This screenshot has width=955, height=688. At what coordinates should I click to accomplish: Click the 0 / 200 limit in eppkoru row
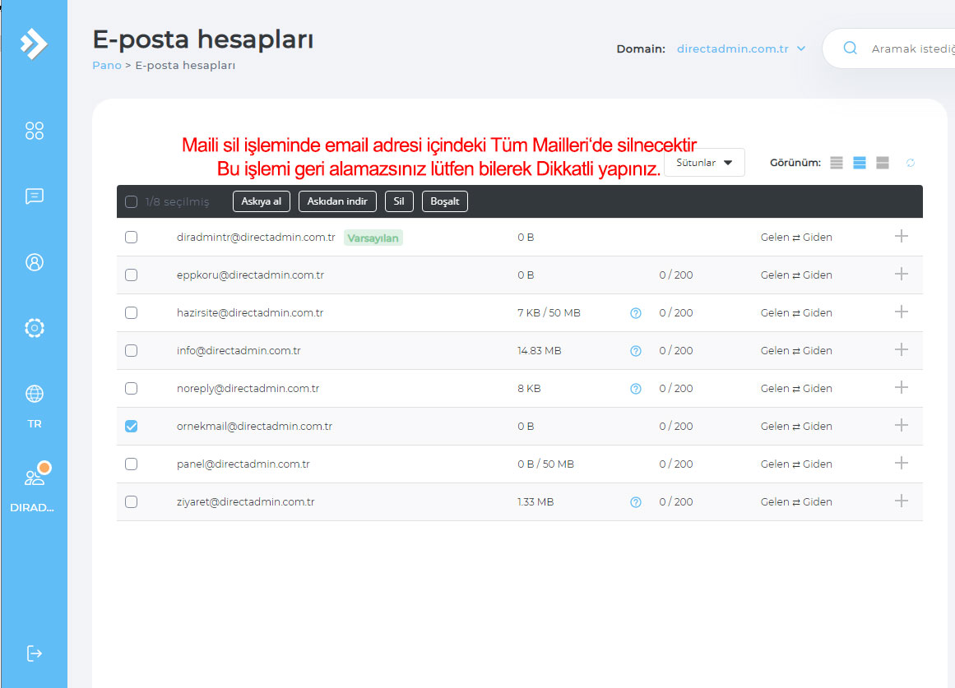pos(676,275)
